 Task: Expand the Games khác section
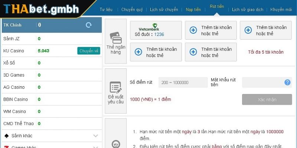96,147
